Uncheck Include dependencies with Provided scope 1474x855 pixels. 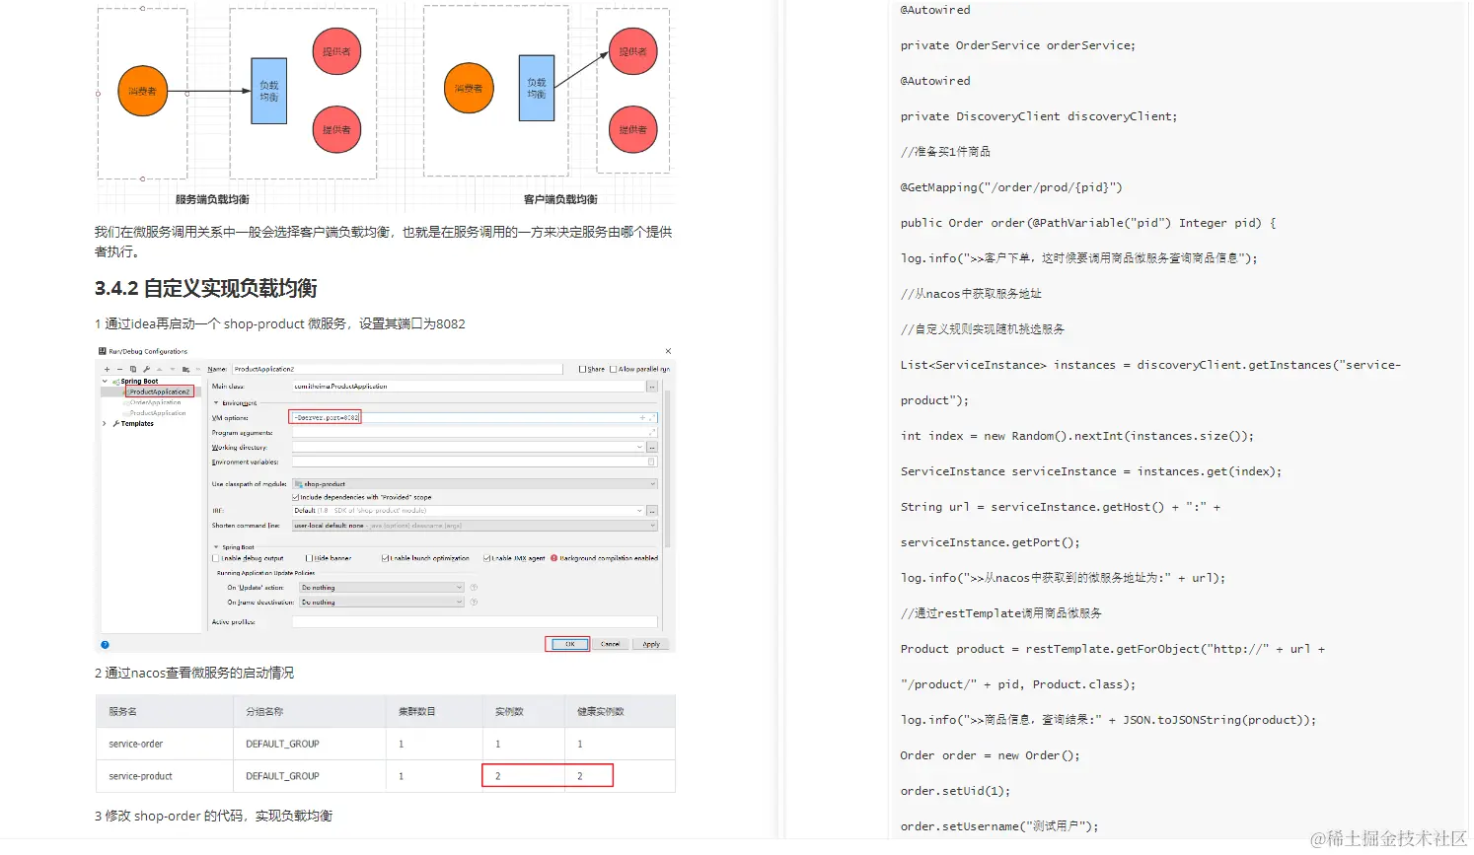point(295,497)
